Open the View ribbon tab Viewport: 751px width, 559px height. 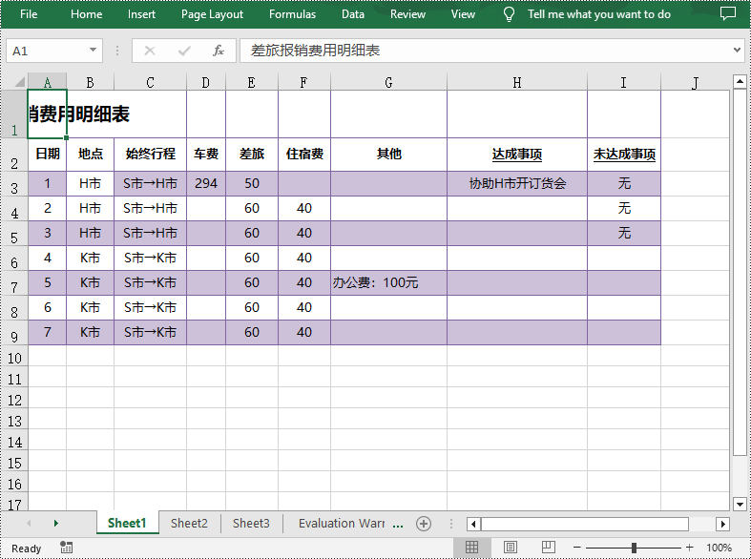click(463, 14)
